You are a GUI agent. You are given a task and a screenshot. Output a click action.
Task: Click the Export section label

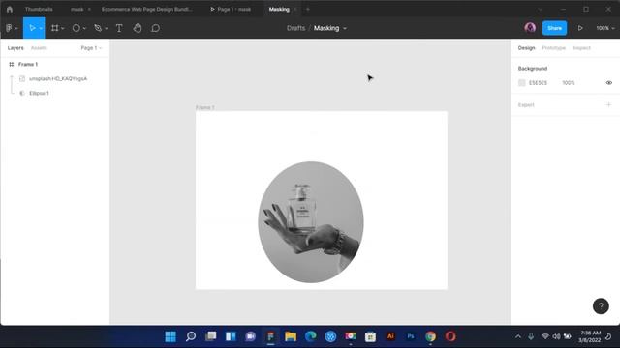point(526,105)
